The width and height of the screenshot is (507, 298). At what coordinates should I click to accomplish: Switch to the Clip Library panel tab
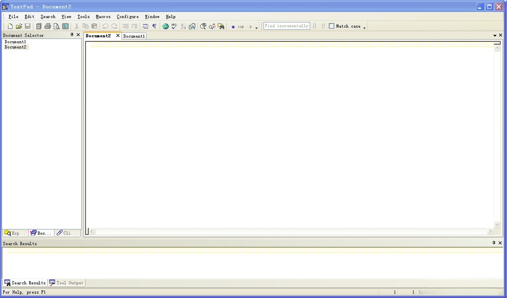(67, 233)
